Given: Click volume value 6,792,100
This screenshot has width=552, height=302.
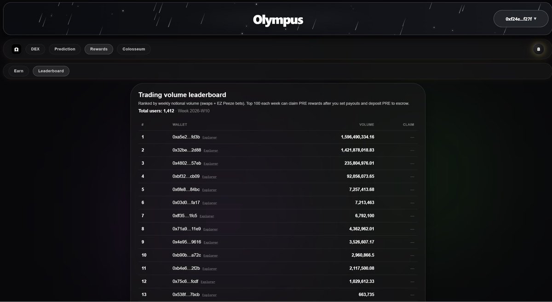Looking at the screenshot, I should point(365,215).
